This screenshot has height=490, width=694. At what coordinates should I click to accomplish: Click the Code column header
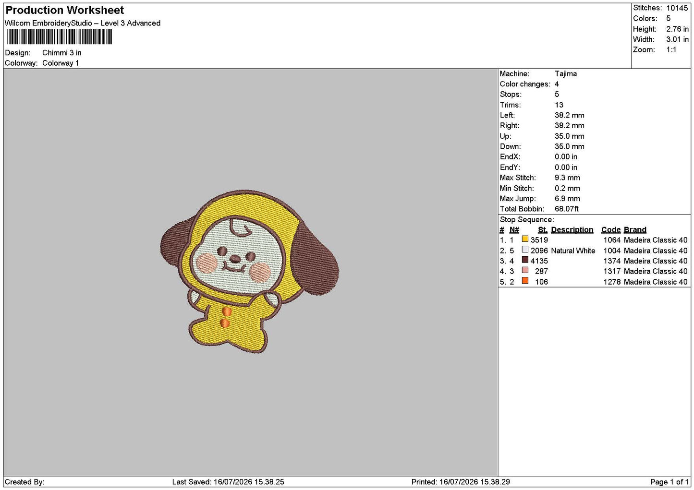click(x=611, y=230)
